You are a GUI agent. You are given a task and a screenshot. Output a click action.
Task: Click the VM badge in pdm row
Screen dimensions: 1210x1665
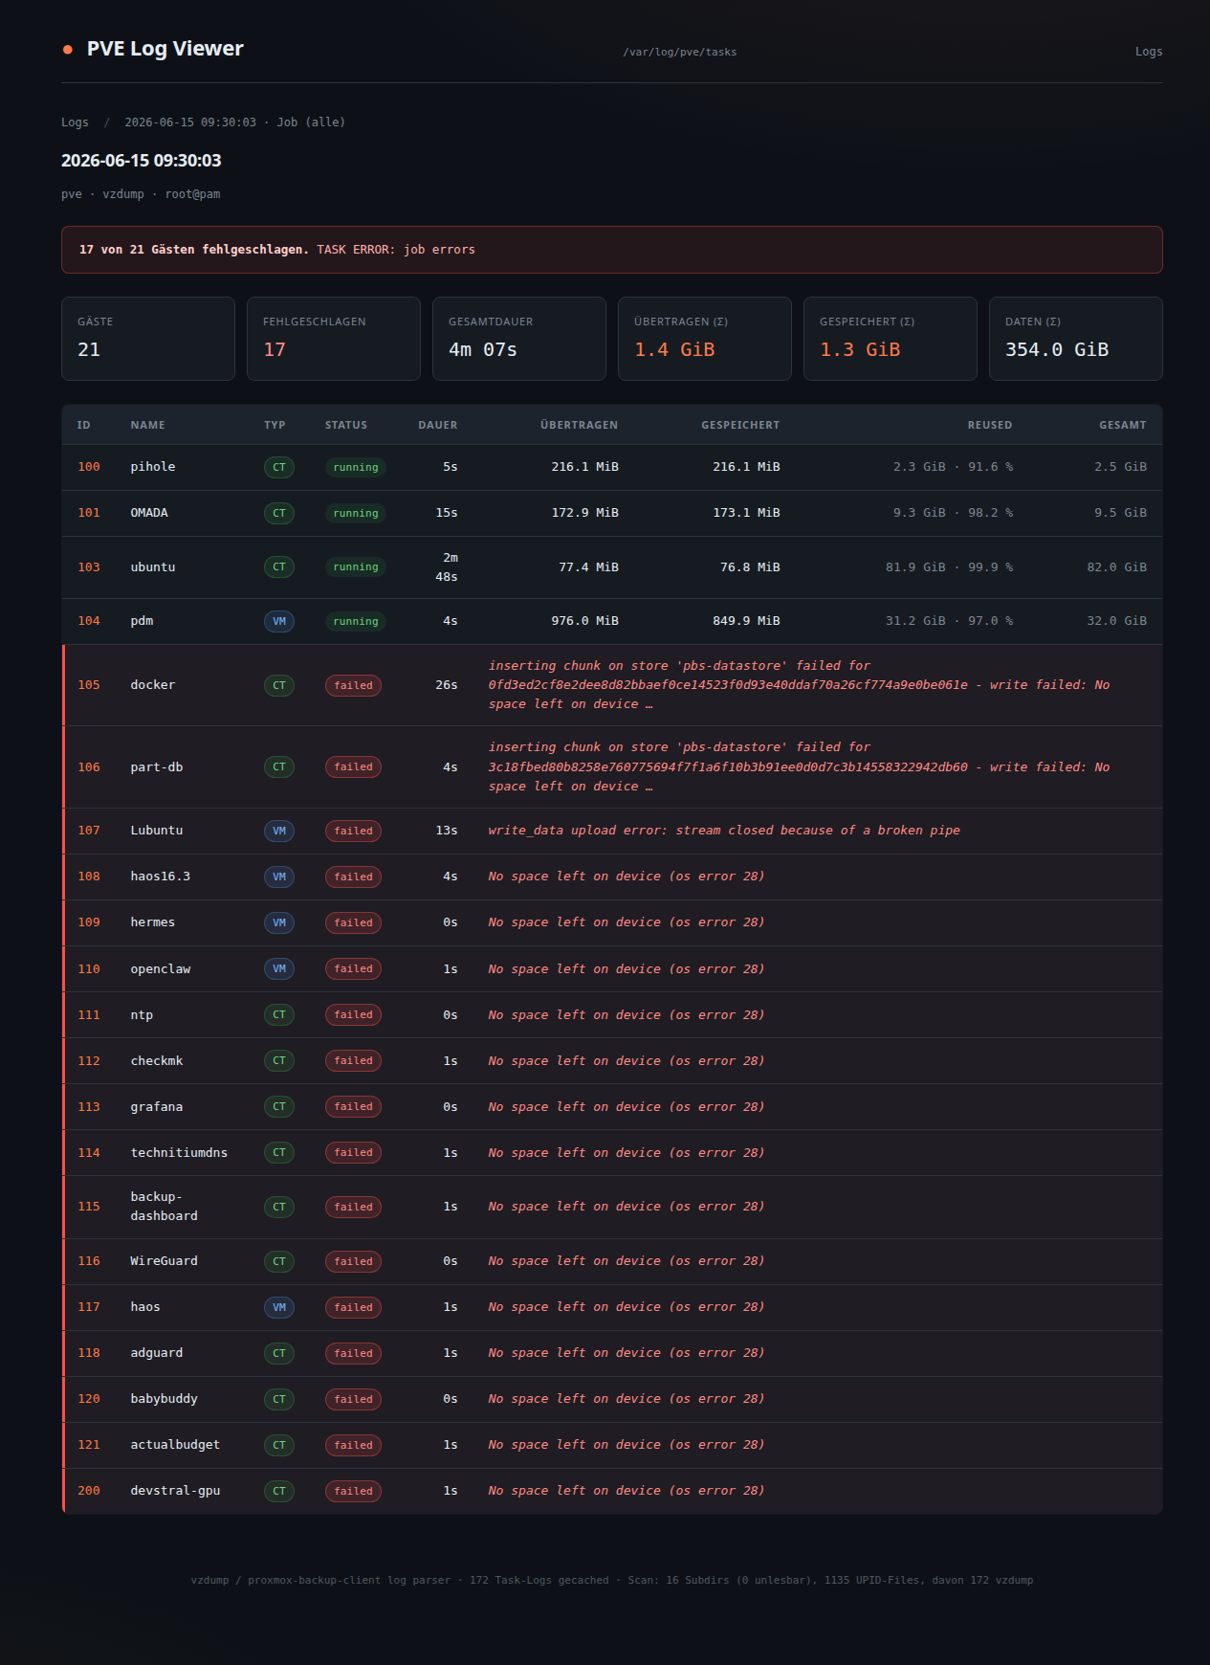279,621
